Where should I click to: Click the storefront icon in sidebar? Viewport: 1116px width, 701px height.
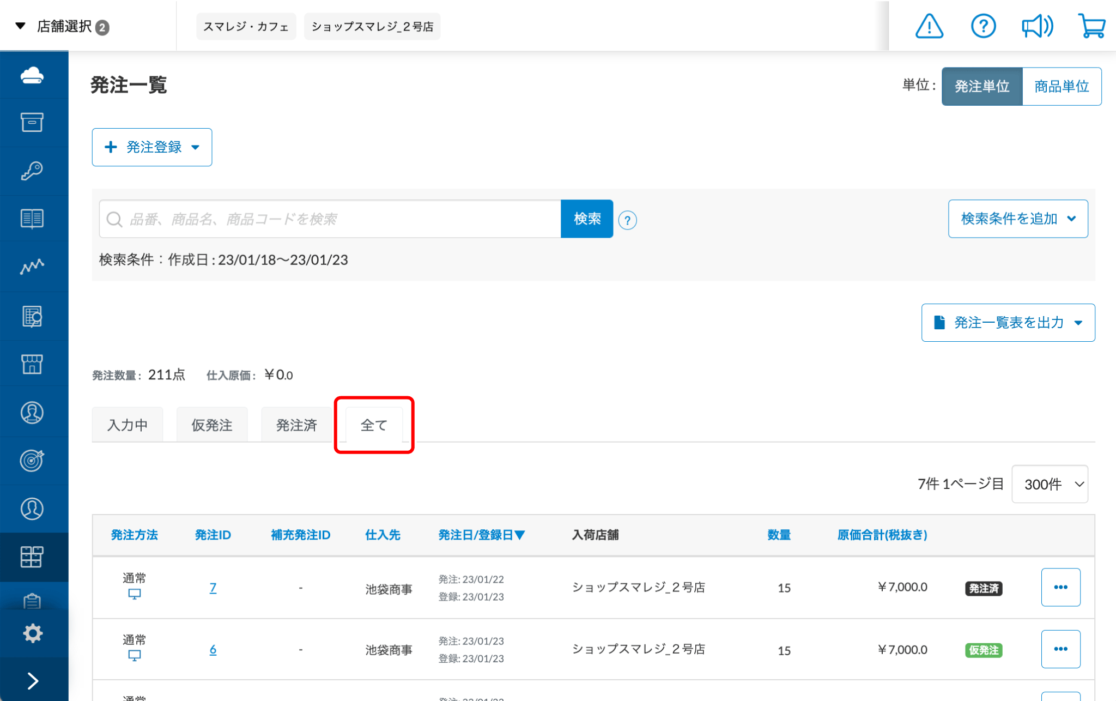(32, 364)
